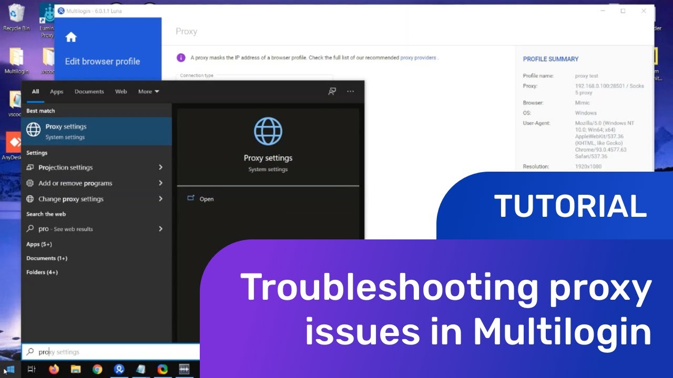Follow the proxy providers link
Screen dimensions: 673x378
tap(419, 58)
